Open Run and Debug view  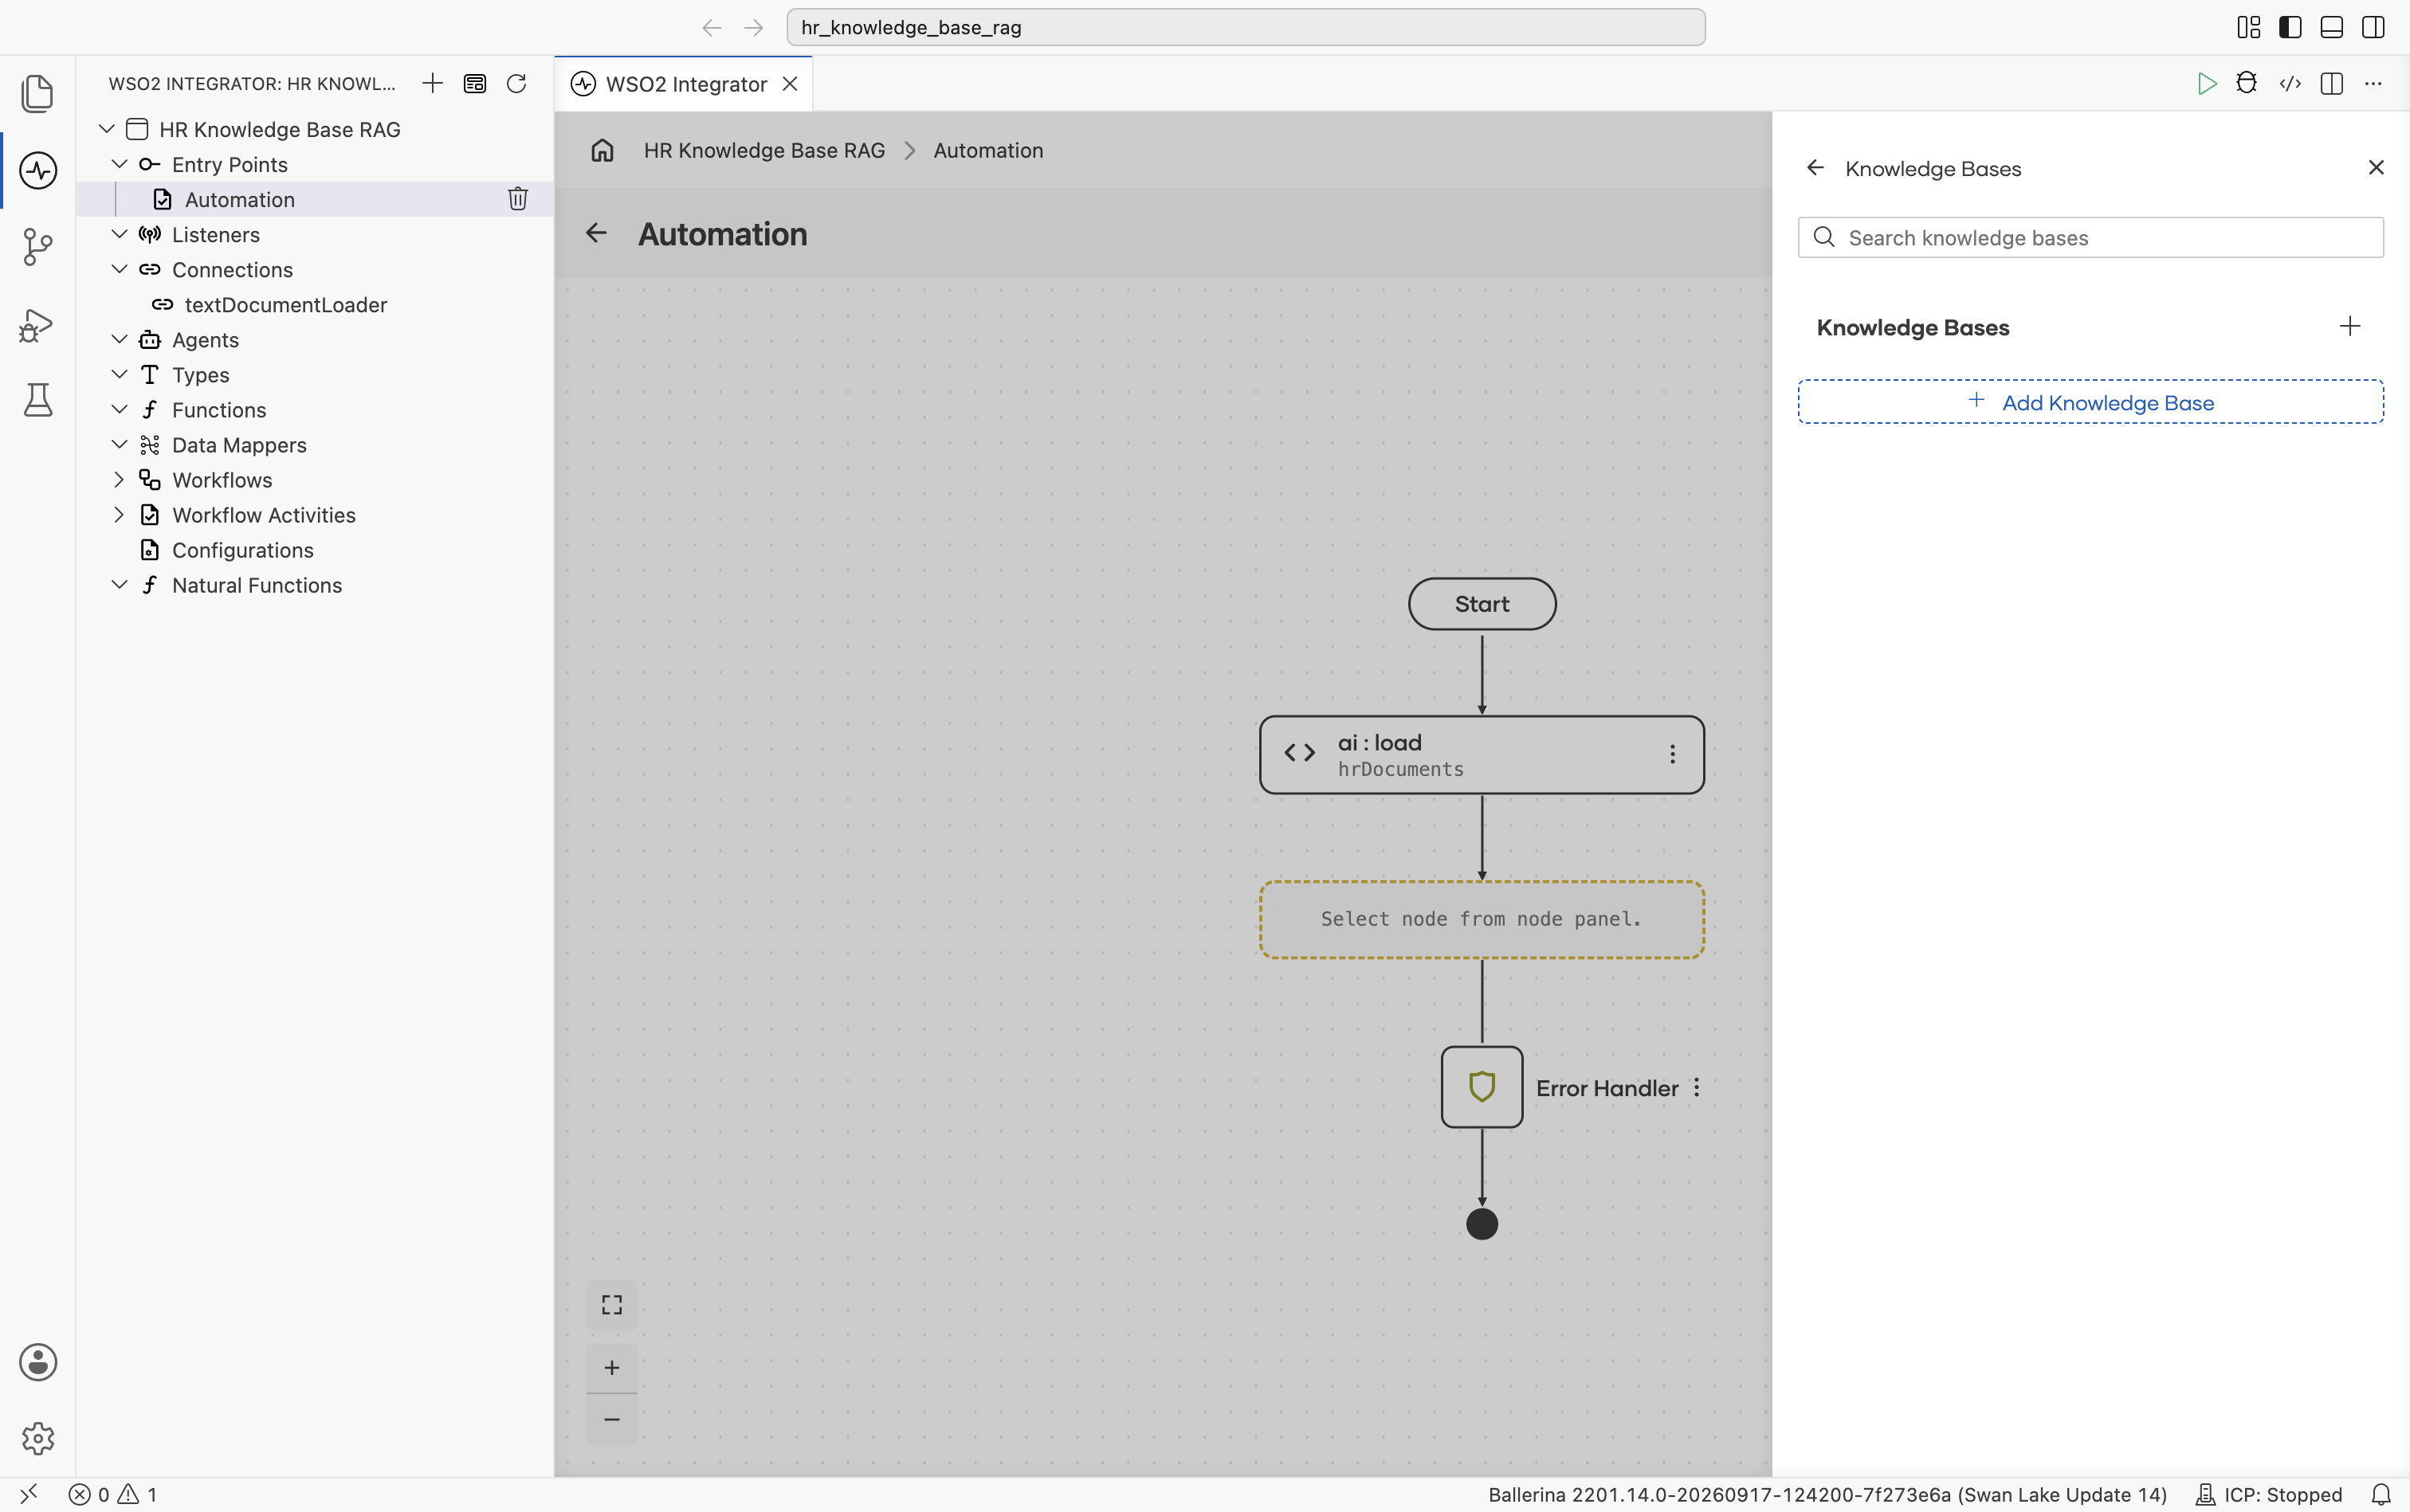[x=37, y=324]
